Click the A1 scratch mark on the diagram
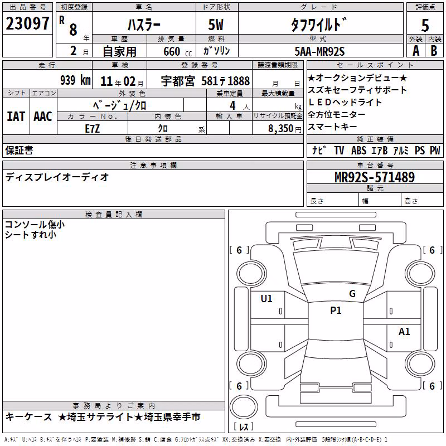Viewport: 446px width, 446px height. pos(404,332)
